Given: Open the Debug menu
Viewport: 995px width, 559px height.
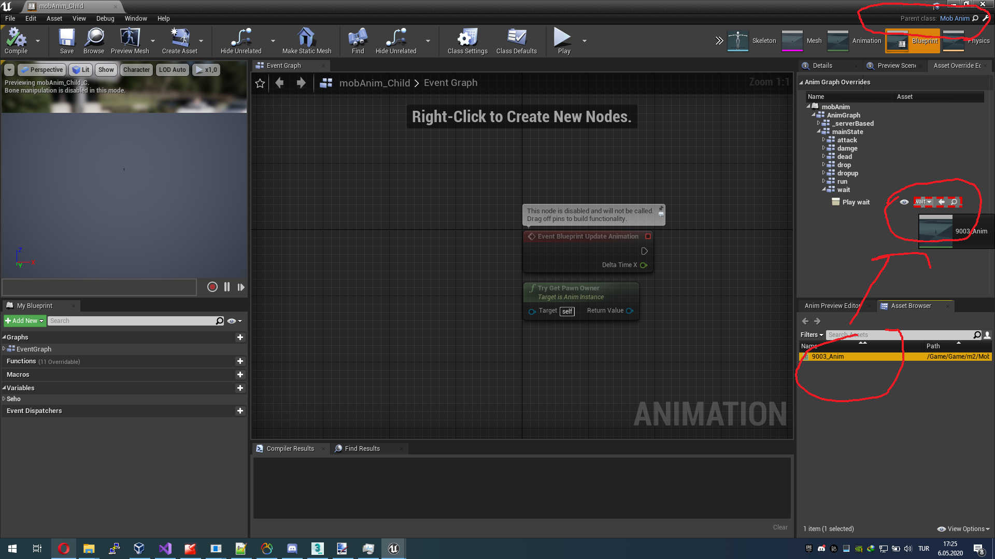Looking at the screenshot, I should [x=105, y=19].
